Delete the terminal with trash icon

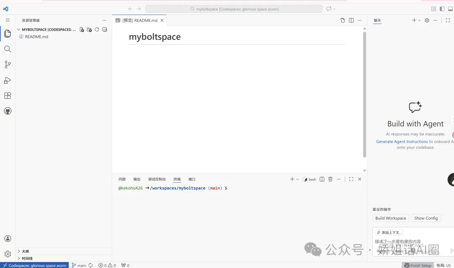(330, 179)
